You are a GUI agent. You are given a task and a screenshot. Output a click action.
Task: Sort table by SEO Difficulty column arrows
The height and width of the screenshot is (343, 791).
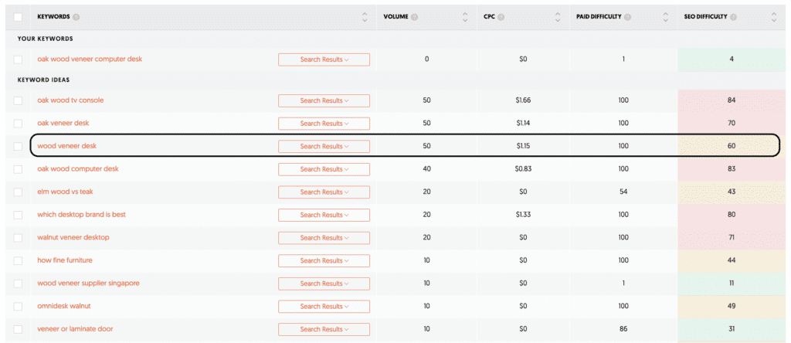(x=773, y=17)
